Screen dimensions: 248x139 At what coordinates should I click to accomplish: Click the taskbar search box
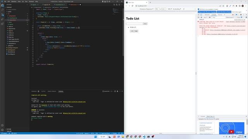[103, 137]
